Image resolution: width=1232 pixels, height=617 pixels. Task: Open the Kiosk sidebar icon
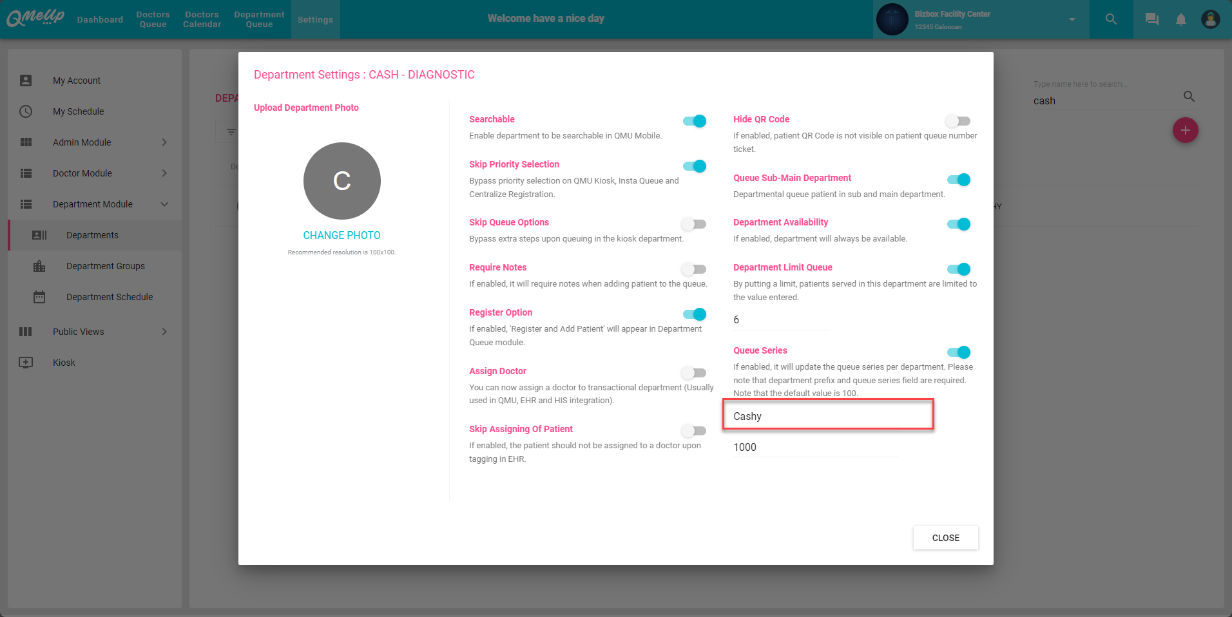coord(25,362)
